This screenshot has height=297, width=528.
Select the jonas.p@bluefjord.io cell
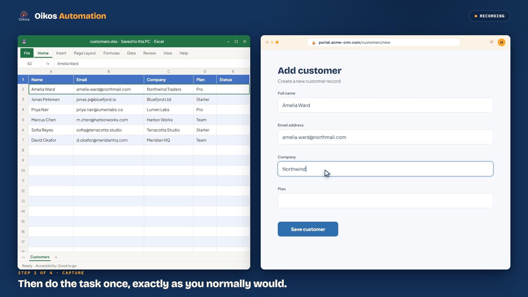tap(109, 99)
